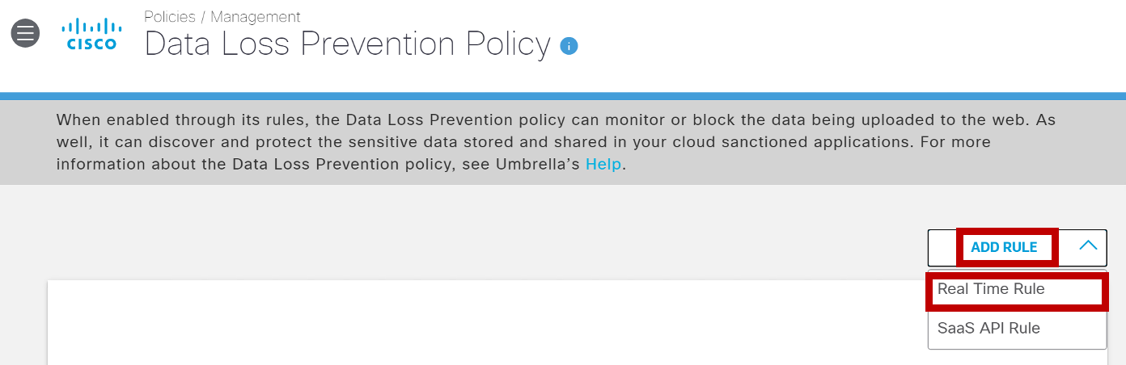Open Umbrella's Help link
The height and width of the screenshot is (365, 1126).
pyautogui.click(x=603, y=165)
